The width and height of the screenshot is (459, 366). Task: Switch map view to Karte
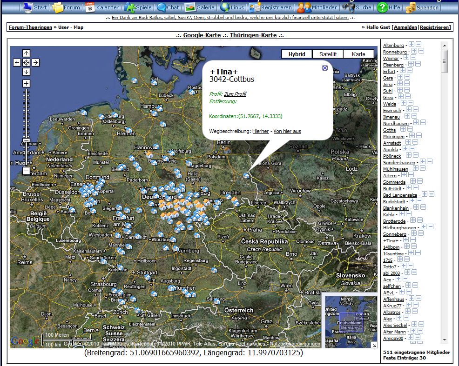tap(358, 54)
